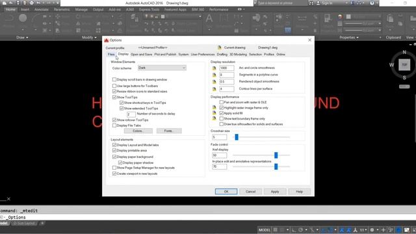Screen dimensions: 416x234
Task: Click the Apply button
Action: (275, 192)
